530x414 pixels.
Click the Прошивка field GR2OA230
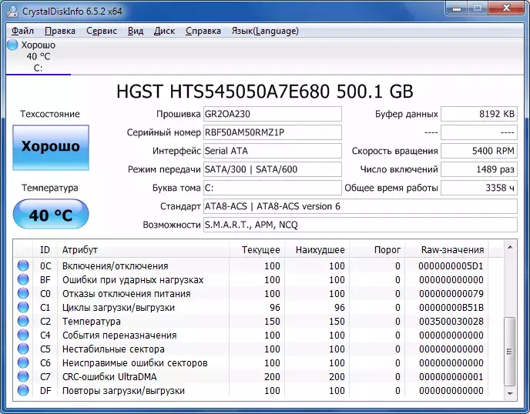click(x=273, y=114)
